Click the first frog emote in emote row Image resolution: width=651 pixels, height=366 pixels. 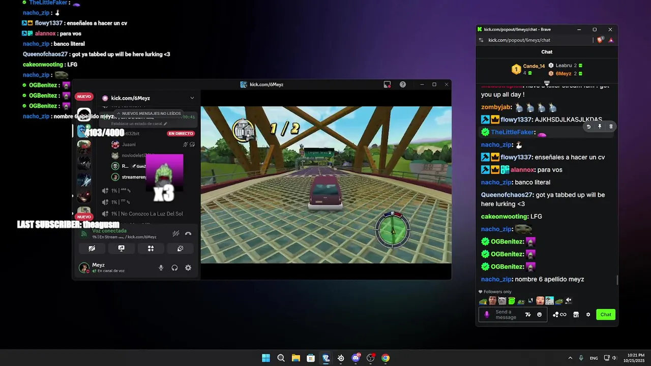[x=483, y=301]
